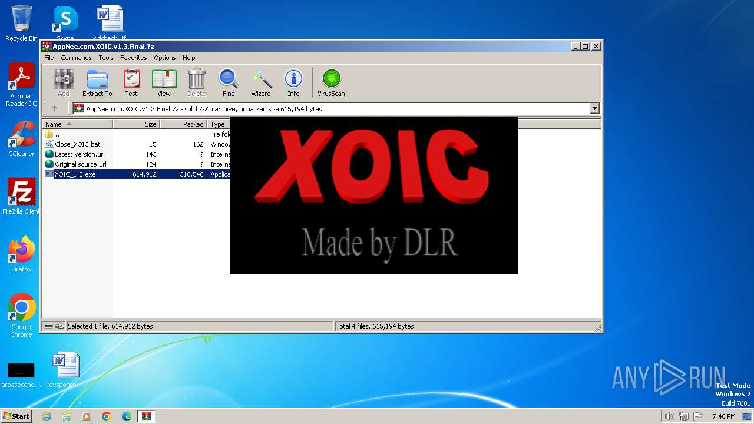Sort by the Packed column header

[x=183, y=124]
